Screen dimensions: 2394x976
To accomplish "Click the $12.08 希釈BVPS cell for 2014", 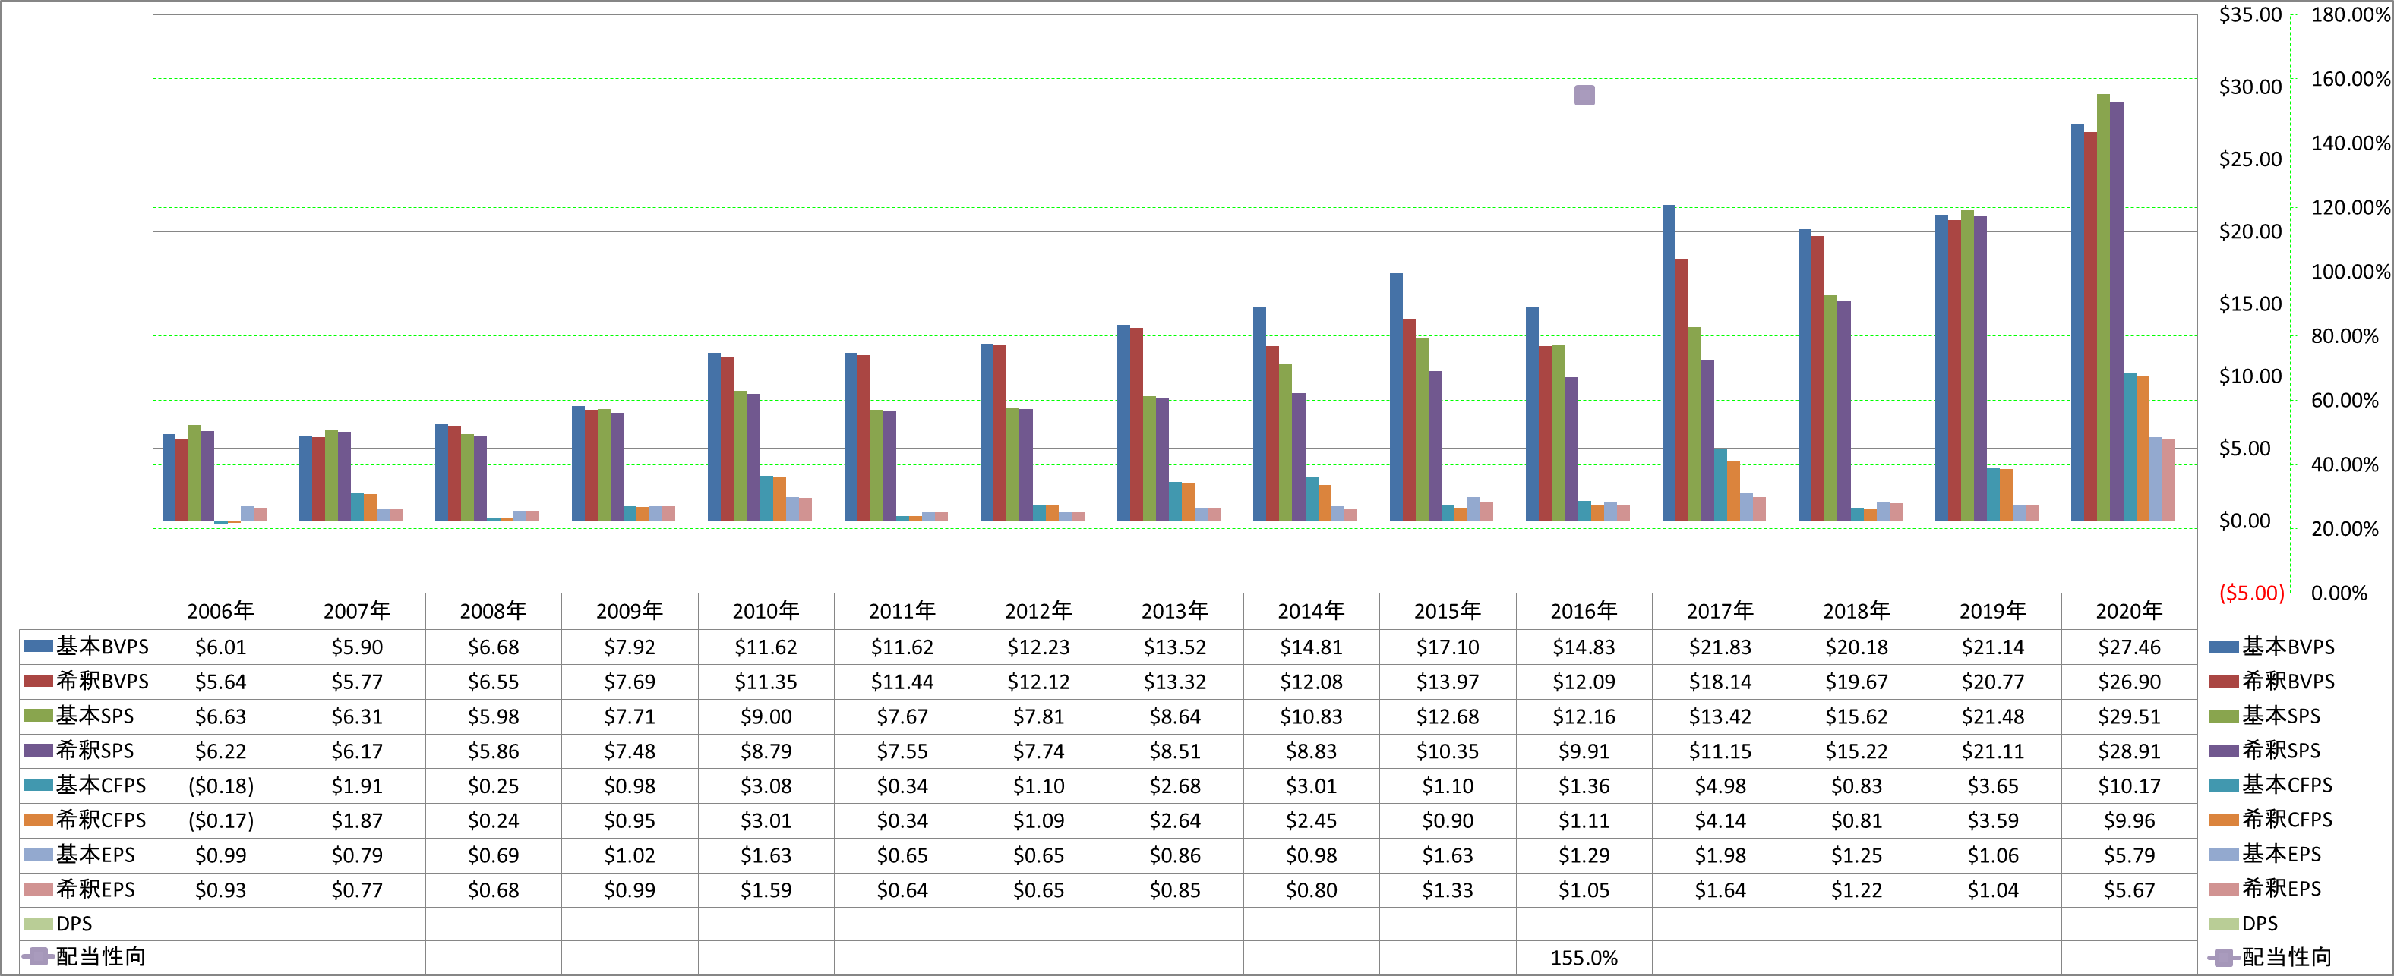I will pos(1312,682).
